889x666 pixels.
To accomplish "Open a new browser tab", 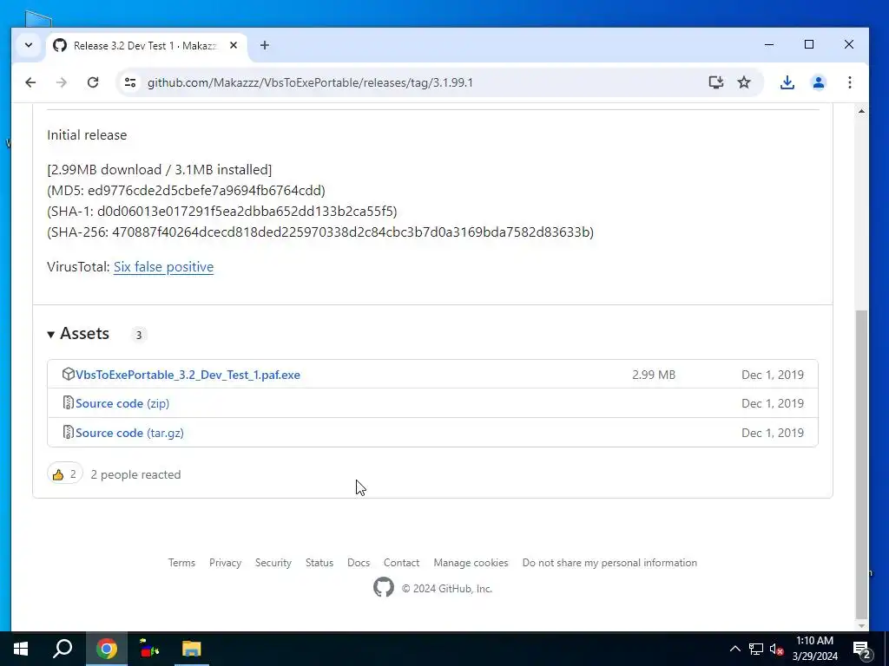I will point(265,45).
